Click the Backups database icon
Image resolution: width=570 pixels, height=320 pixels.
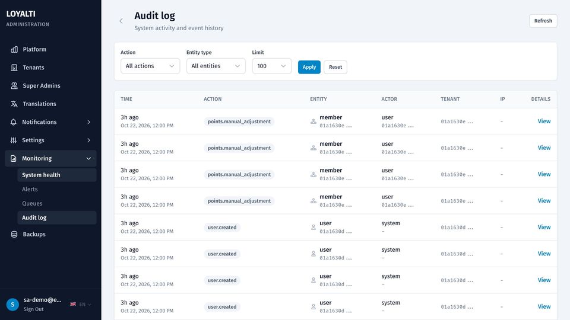click(x=14, y=235)
